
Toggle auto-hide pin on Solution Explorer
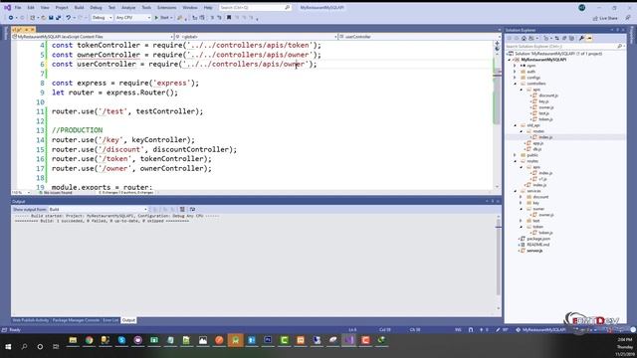coord(617,30)
